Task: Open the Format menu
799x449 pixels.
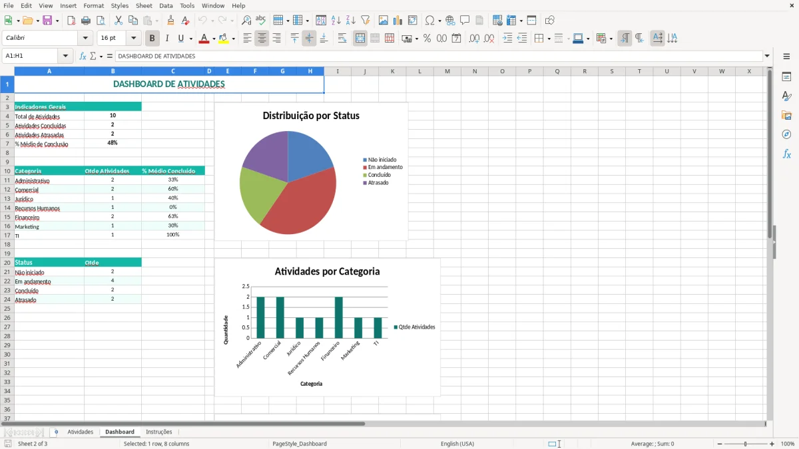Action: 93,5
